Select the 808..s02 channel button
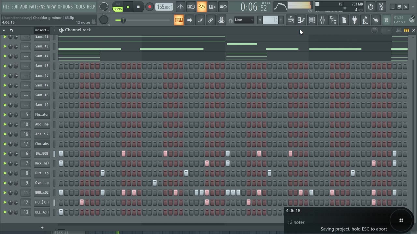 [42, 192]
